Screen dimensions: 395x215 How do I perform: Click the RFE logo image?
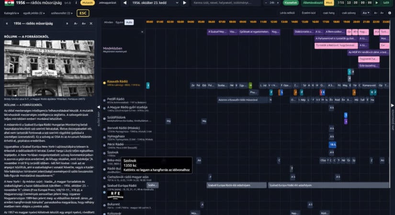115,195
